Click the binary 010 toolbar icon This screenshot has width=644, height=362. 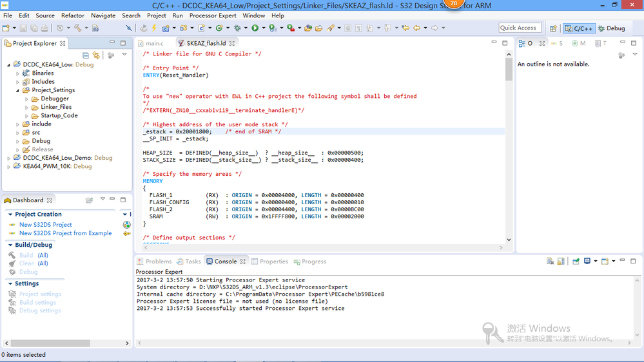(x=95, y=28)
